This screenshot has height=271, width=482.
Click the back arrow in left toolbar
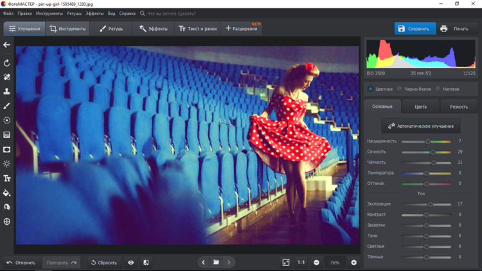point(7,45)
